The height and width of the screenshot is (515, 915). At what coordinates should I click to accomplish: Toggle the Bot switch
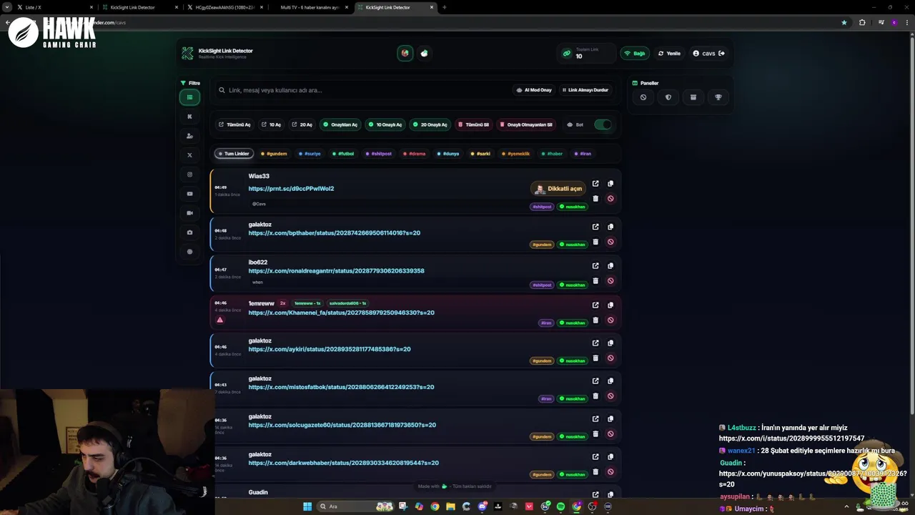coord(603,124)
